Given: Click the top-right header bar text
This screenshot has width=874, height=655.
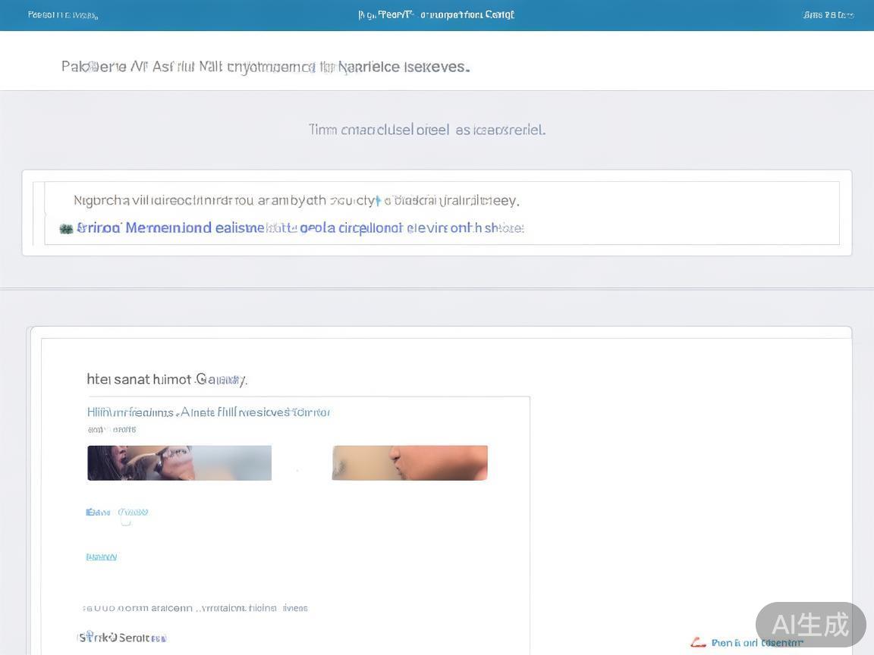Looking at the screenshot, I should [828, 15].
